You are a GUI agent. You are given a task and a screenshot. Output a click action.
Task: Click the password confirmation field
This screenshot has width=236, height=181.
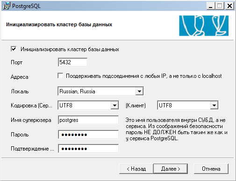click(x=88, y=149)
